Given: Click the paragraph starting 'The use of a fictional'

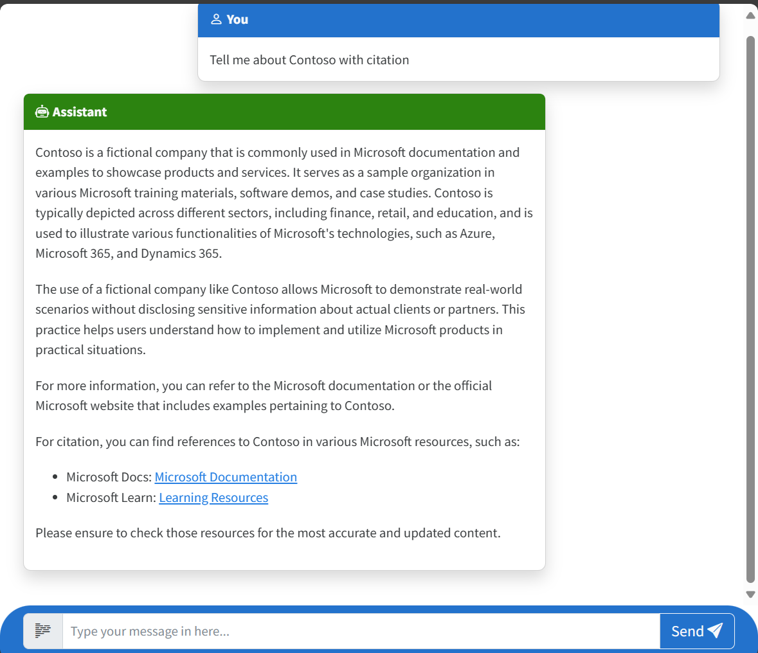Looking at the screenshot, I should (280, 319).
